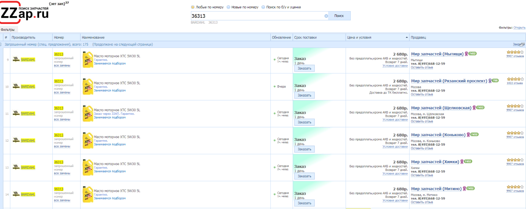Screen dimensions: 526x209
Task: Click the purple award ribbon for Коньково seller
Action: 468,135
